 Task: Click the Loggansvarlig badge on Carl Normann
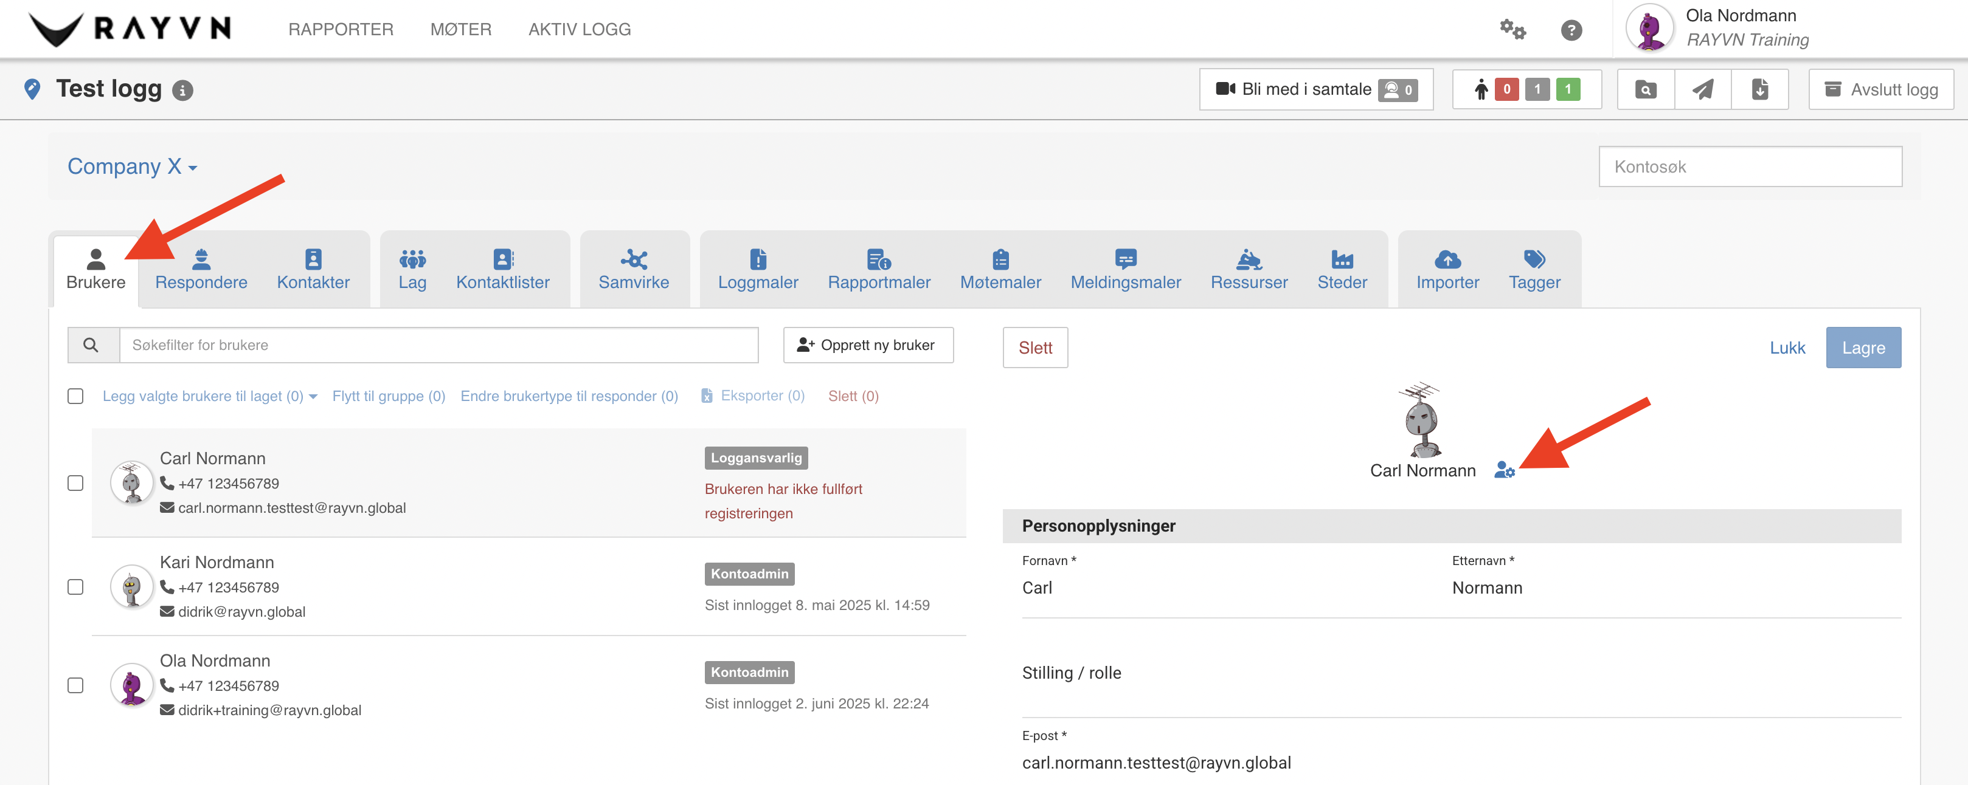pyautogui.click(x=755, y=458)
